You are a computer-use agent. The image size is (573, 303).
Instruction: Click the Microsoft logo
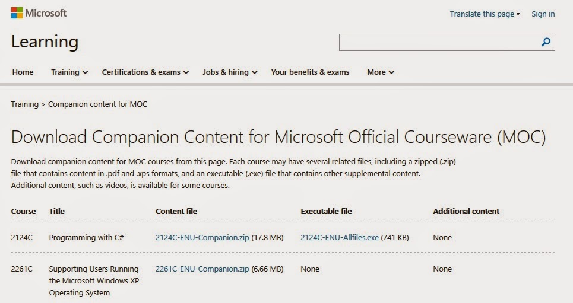39,13
